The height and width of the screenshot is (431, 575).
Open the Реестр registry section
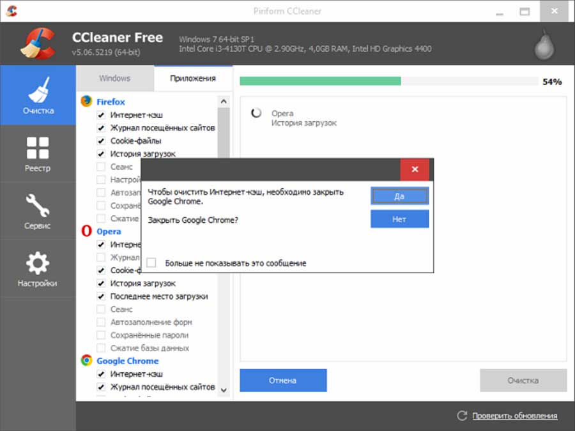pyautogui.click(x=38, y=153)
